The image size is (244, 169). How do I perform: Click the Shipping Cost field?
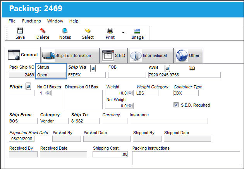tap(110, 154)
